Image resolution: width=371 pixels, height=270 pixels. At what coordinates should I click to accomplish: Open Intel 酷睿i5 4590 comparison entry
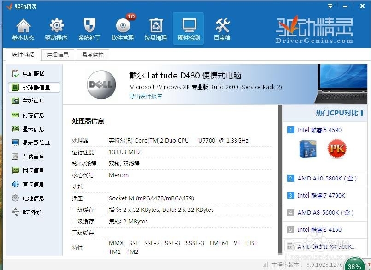pyautogui.click(x=319, y=130)
